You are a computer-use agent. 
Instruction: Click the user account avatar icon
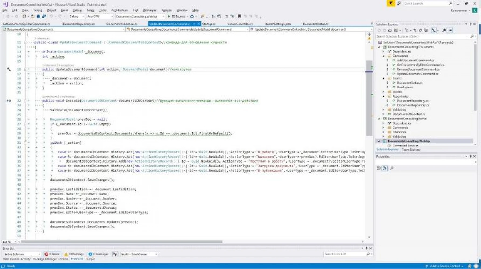(x=475, y=10)
